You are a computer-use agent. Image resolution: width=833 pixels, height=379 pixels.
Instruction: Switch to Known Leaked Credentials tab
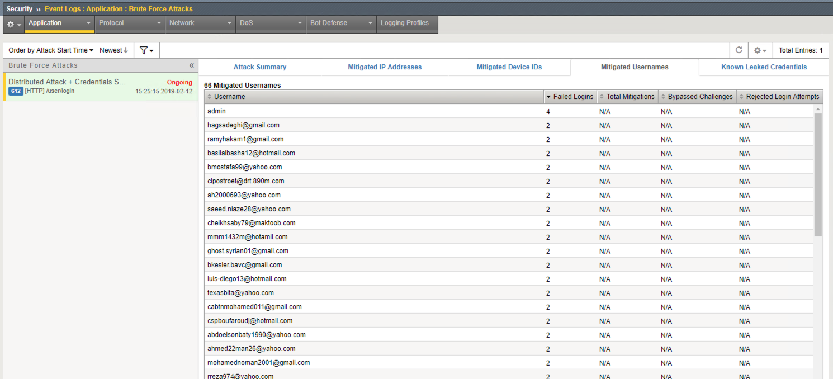764,67
